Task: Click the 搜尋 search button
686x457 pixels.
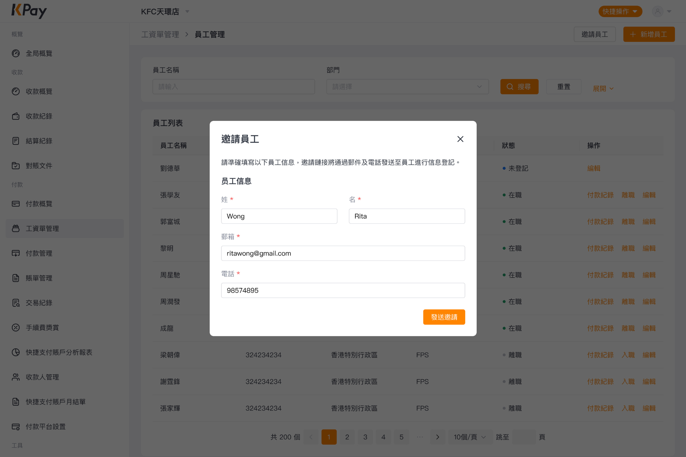Action: [x=519, y=87]
